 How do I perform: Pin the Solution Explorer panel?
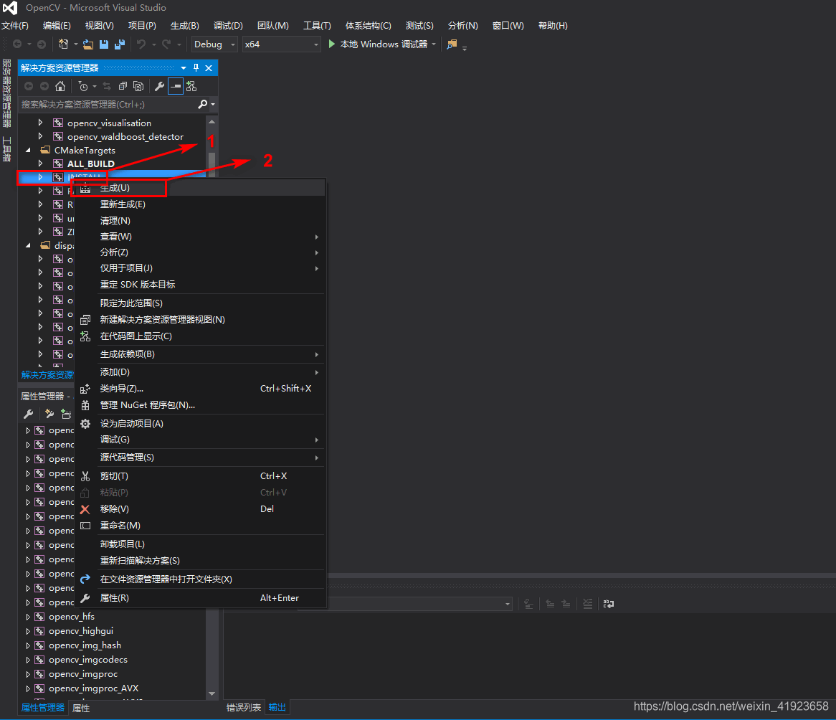[196, 67]
